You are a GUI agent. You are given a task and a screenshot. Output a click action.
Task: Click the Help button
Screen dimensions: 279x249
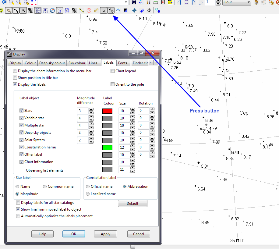pyautogui.click(x=42, y=234)
